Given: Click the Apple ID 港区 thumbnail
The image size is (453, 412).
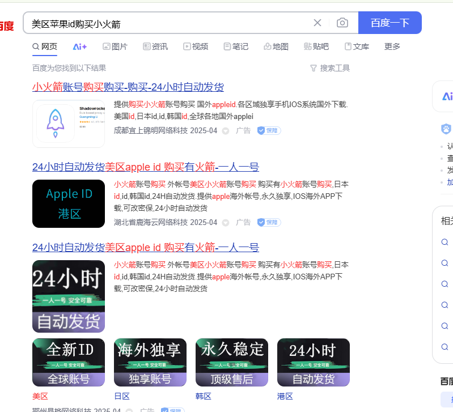Looking at the screenshot, I should point(69,203).
